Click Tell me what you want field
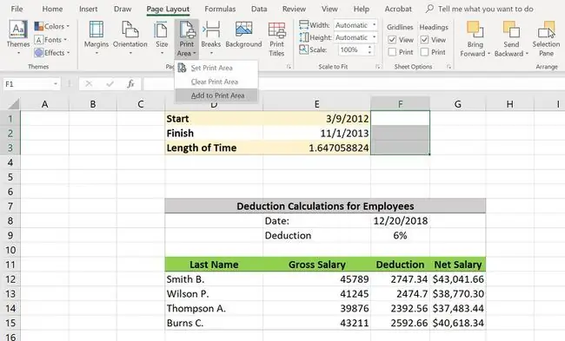The height and width of the screenshot is (341, 565). 485,9
